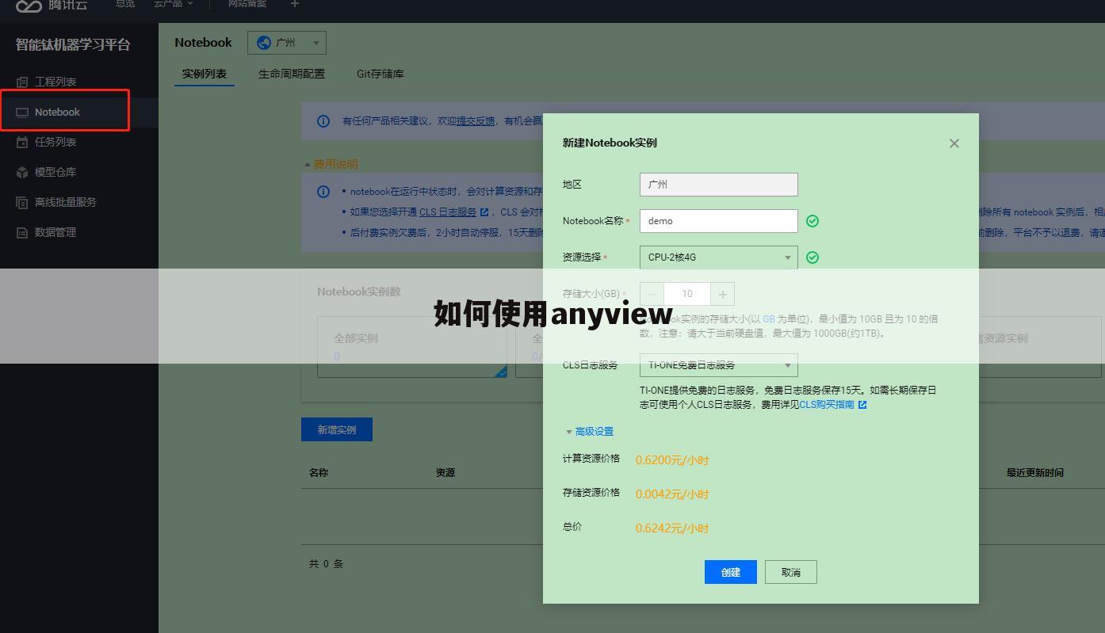
Task: Click the 创建 button
Action: (x=731, y=572)
